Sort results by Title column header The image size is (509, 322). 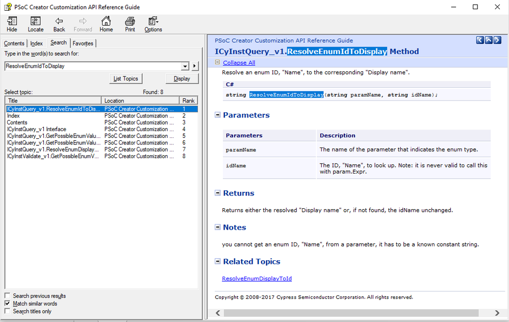[53, 101]
